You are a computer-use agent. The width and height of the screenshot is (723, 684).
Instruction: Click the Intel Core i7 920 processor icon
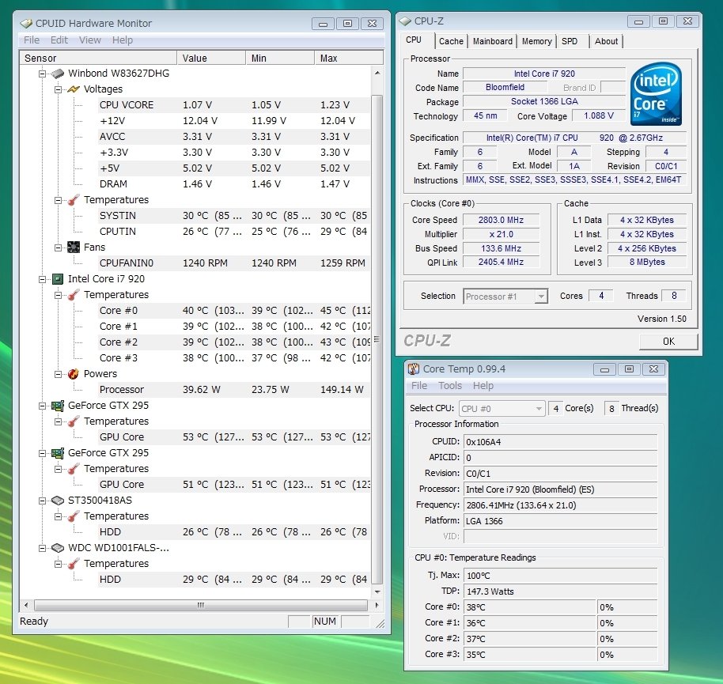(57, 279)
